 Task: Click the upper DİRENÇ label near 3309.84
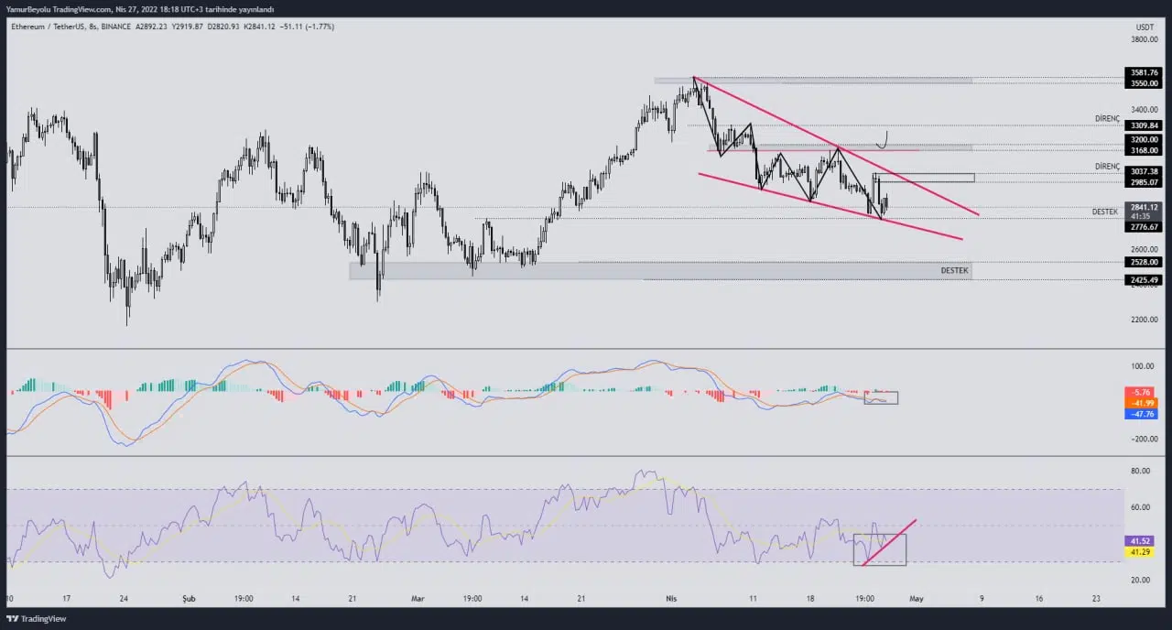pyautogui.click(x=1107, y=119)
